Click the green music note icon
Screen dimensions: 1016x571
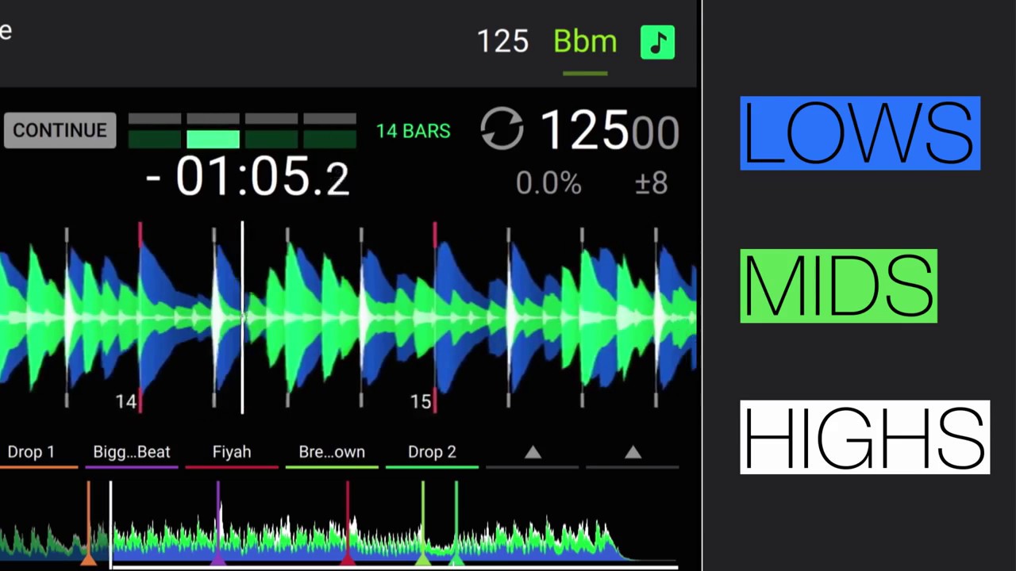[x=657, y=43]
